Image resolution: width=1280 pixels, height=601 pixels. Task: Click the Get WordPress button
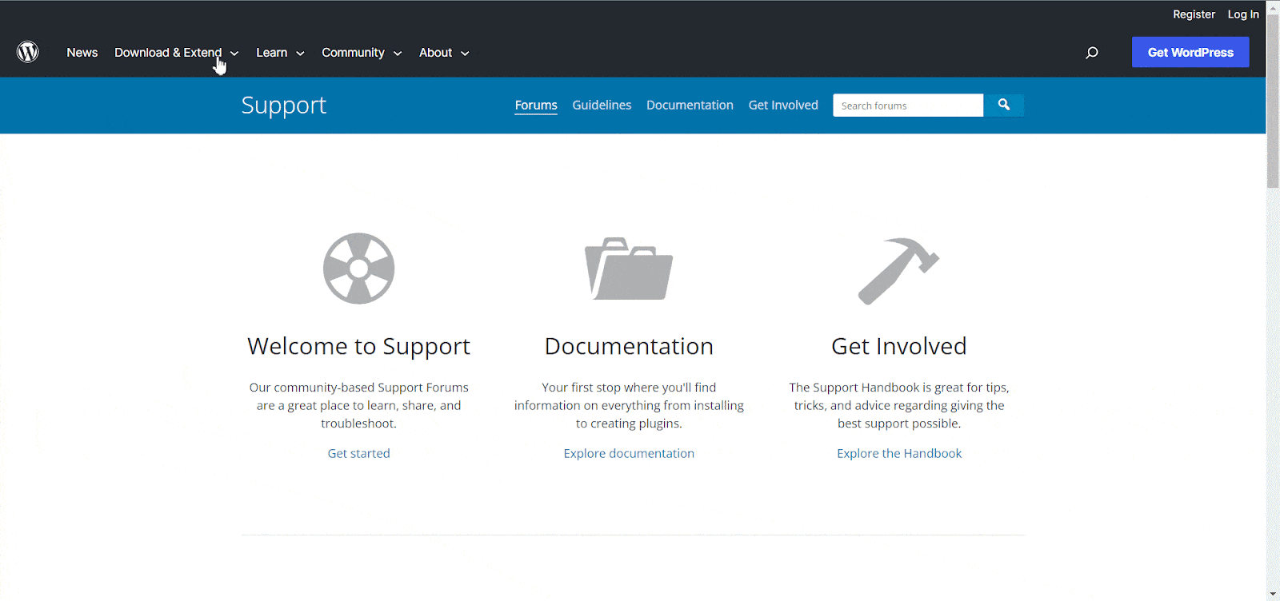point(1190,53)
